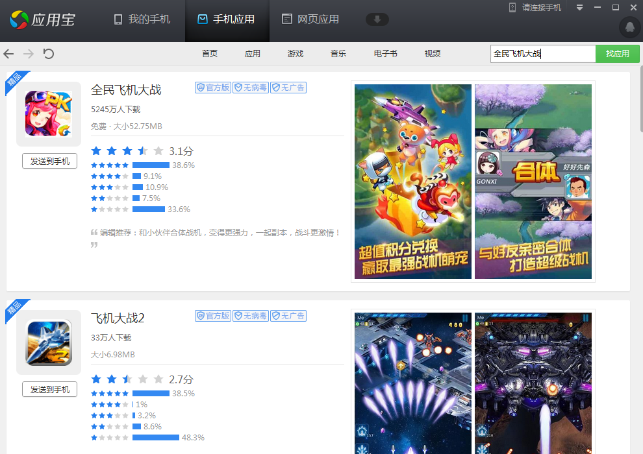Click the 大小6.98MB size text
Screen dimensions: 643x454
[113, 355]
